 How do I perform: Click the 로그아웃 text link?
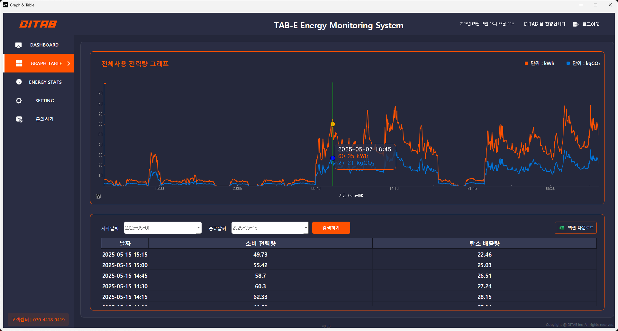pyautogui.click(x=591, y=24)
